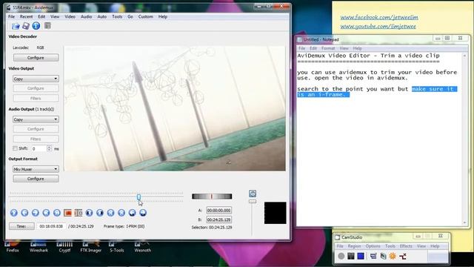Click the Time button

pyautogui.click(x=21, y=226)
